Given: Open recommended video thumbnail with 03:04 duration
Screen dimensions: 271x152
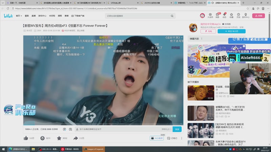Looking at the screenshot, I should (x=201, y=93).
